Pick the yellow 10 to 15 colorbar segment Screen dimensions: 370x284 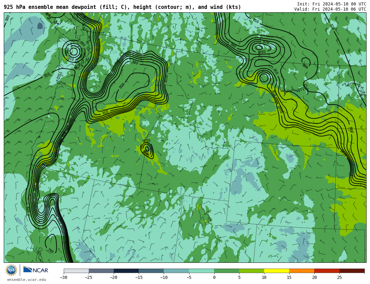click(x=276, y=271)
